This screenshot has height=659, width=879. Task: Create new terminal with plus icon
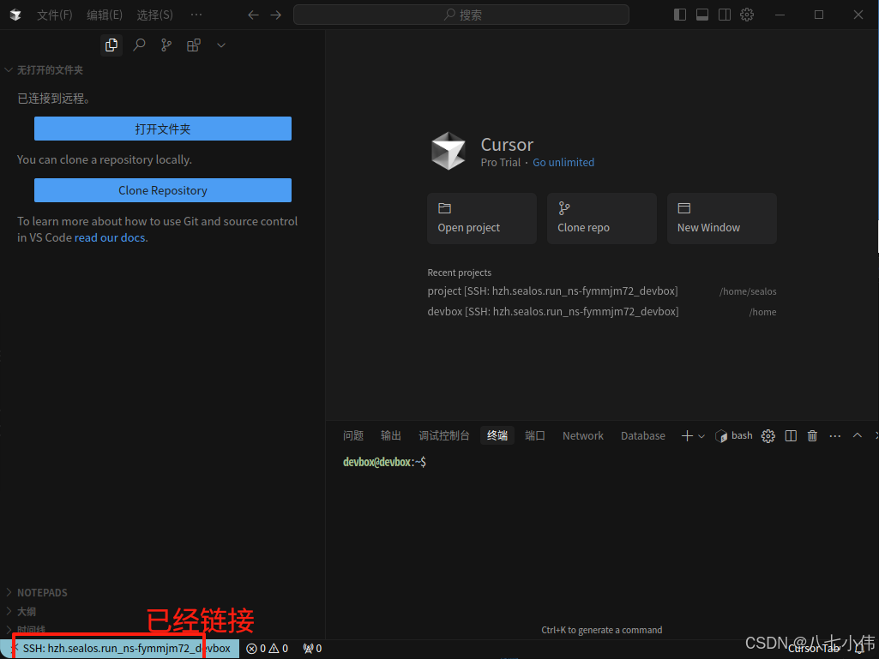[x=687, y=436]
